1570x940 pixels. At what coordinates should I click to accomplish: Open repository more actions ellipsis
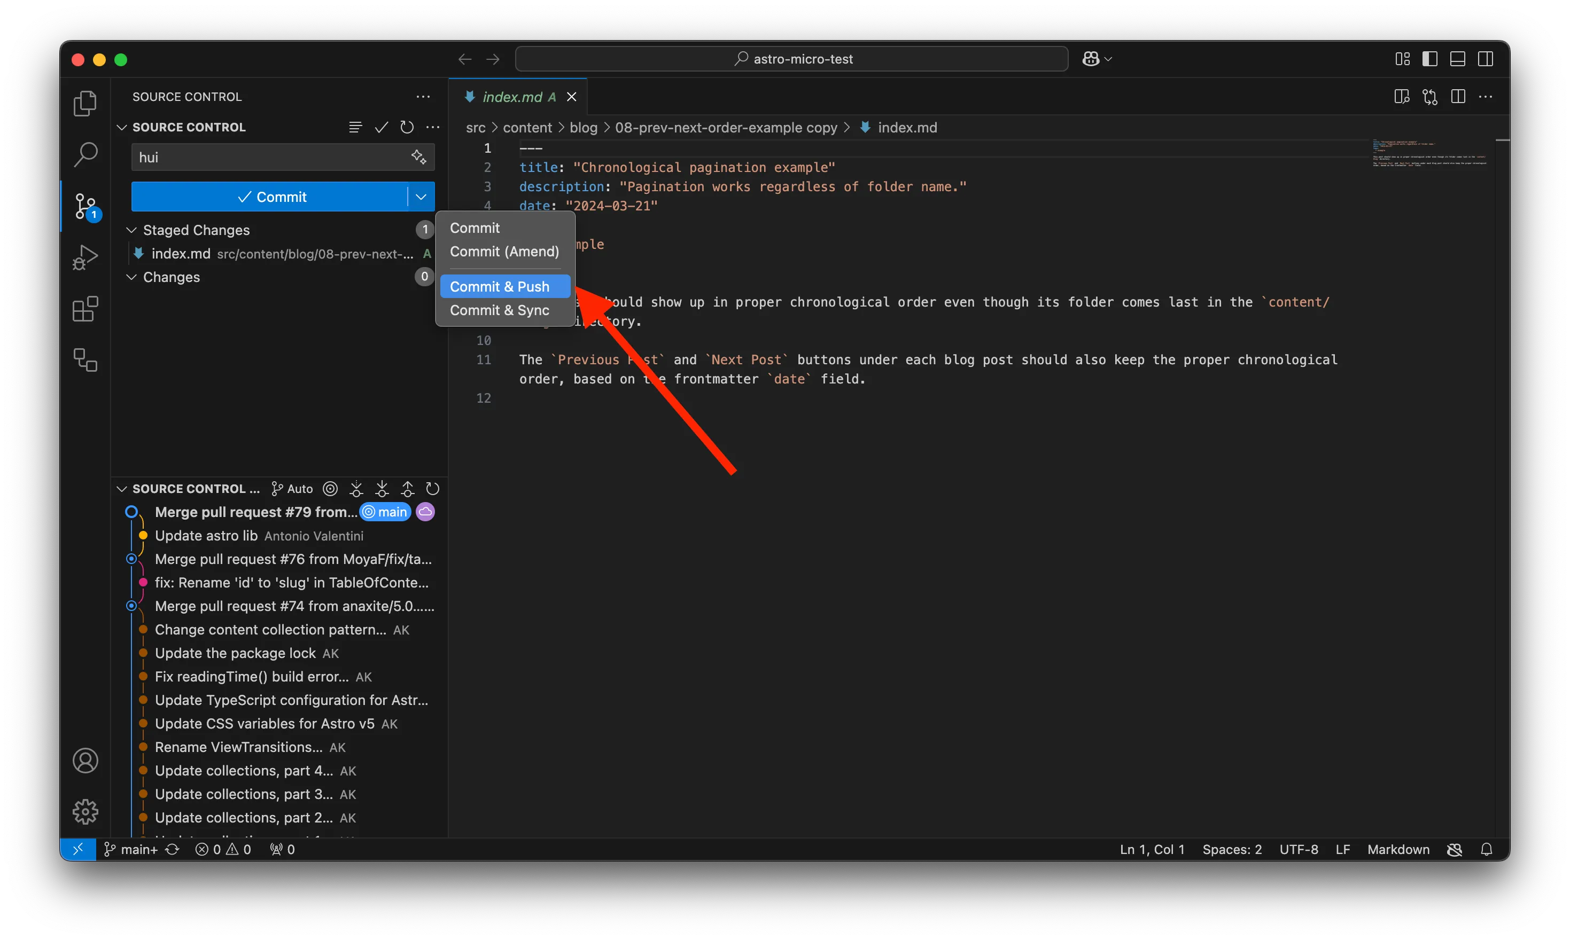(x=433, y=127)
